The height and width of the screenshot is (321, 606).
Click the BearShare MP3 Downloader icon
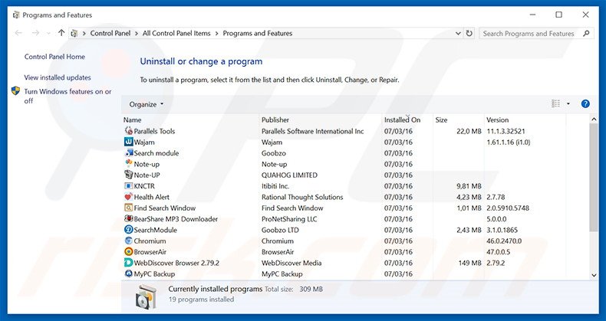(x=129, y=218)
